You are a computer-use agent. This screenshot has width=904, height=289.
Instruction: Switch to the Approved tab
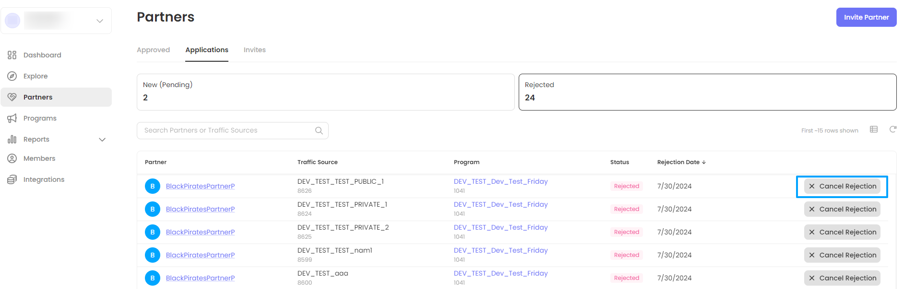(153, 50)
